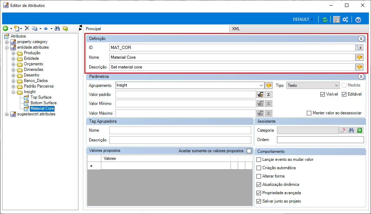
Task: Check the Alterar forma checkbox
Action: [x=259, y=176]
